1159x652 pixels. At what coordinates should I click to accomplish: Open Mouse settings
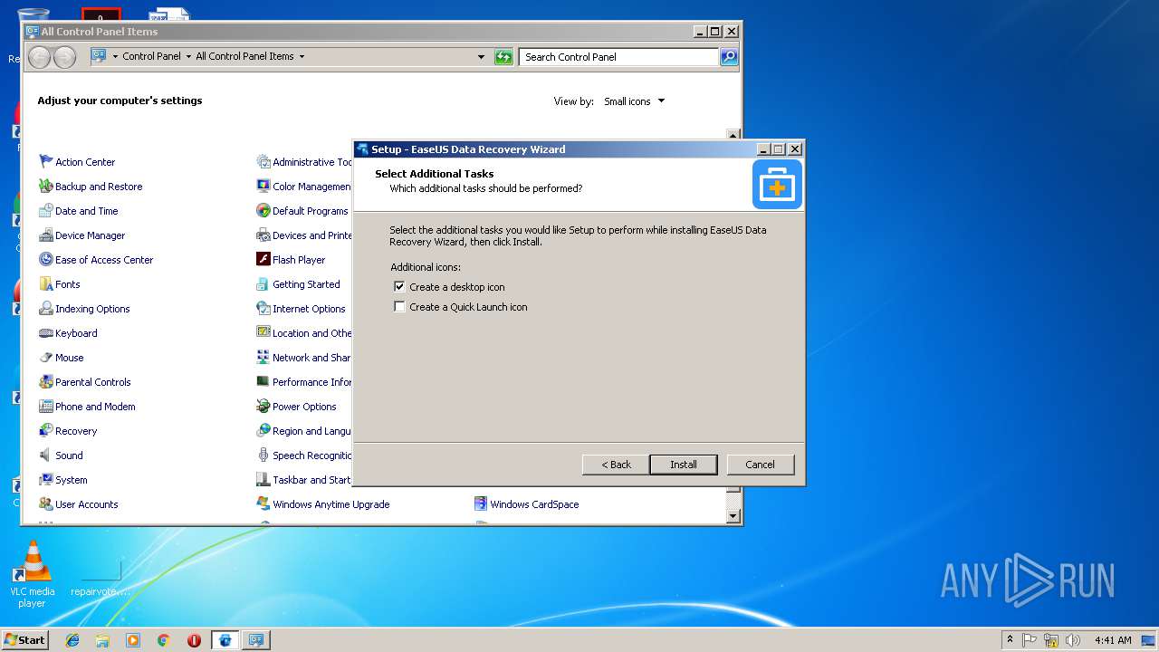point(62,358)
